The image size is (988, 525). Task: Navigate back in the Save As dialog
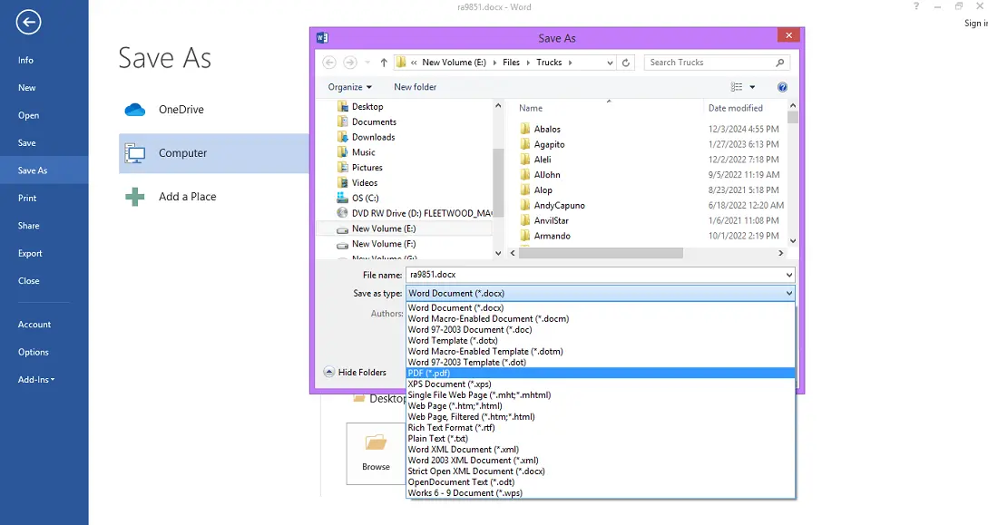pyautogui.click(x=329, y=63)
